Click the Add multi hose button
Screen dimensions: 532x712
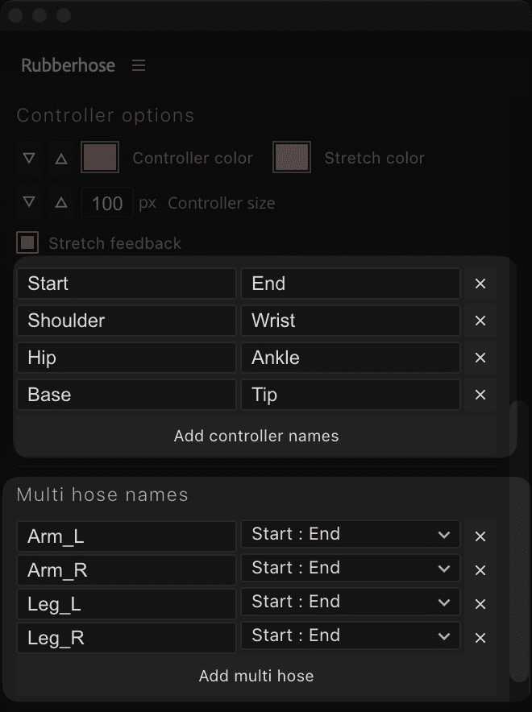click(256, 676)
